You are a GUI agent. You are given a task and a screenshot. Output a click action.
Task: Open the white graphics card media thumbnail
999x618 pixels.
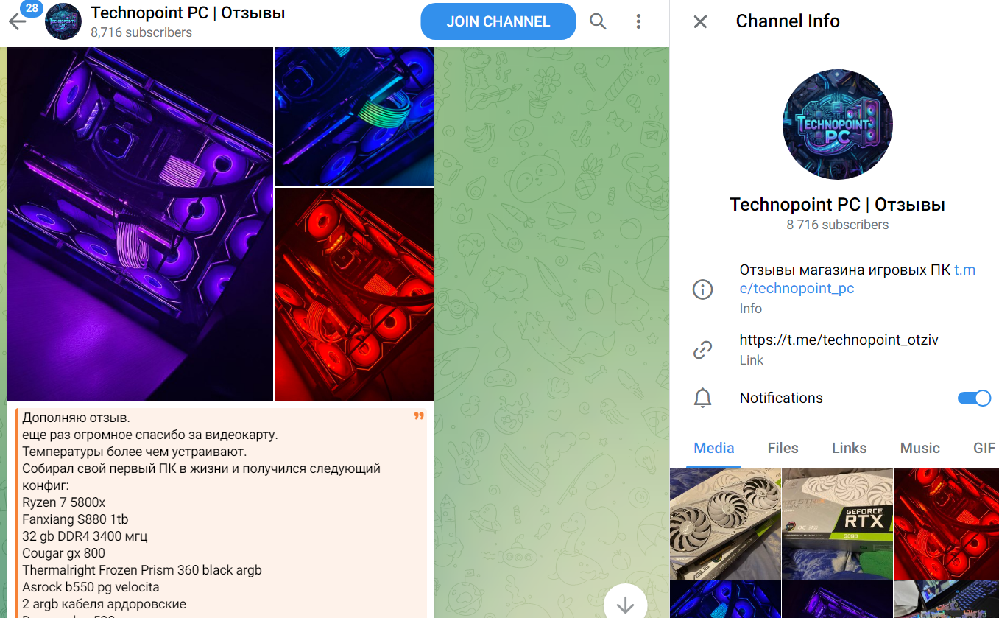click(x=725, y=524)
